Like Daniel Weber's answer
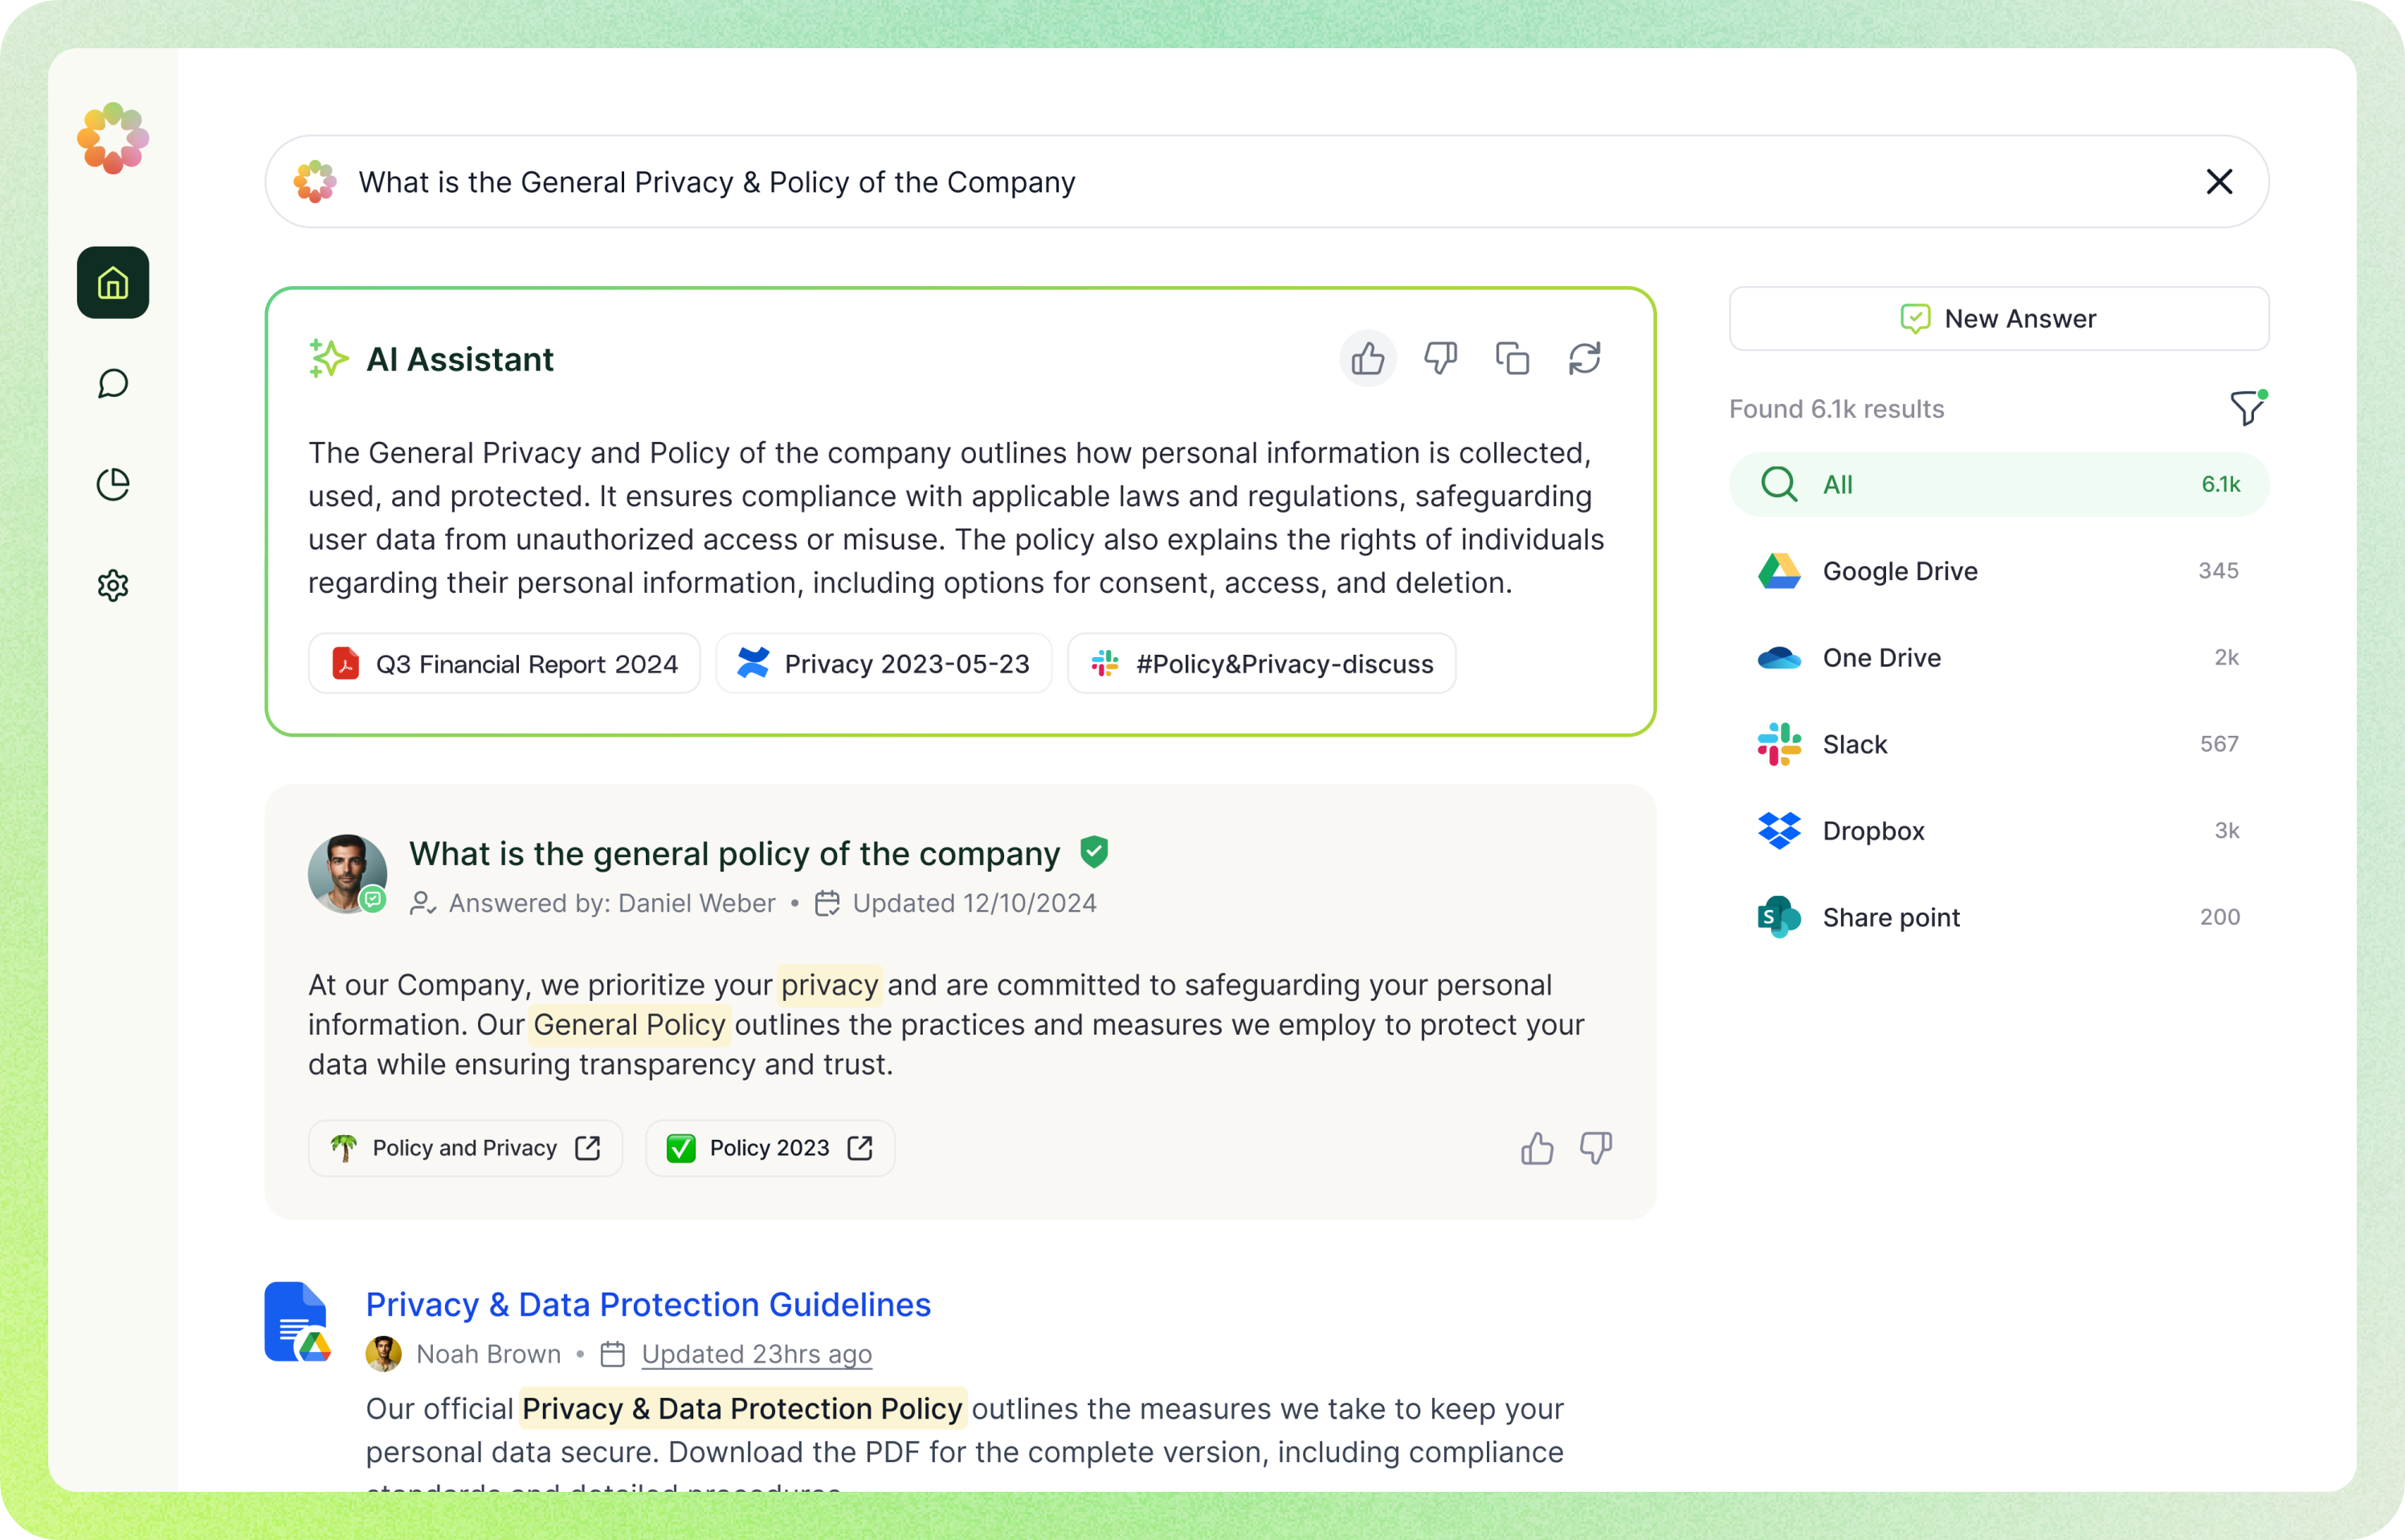 click(x=1536, y=1148)
